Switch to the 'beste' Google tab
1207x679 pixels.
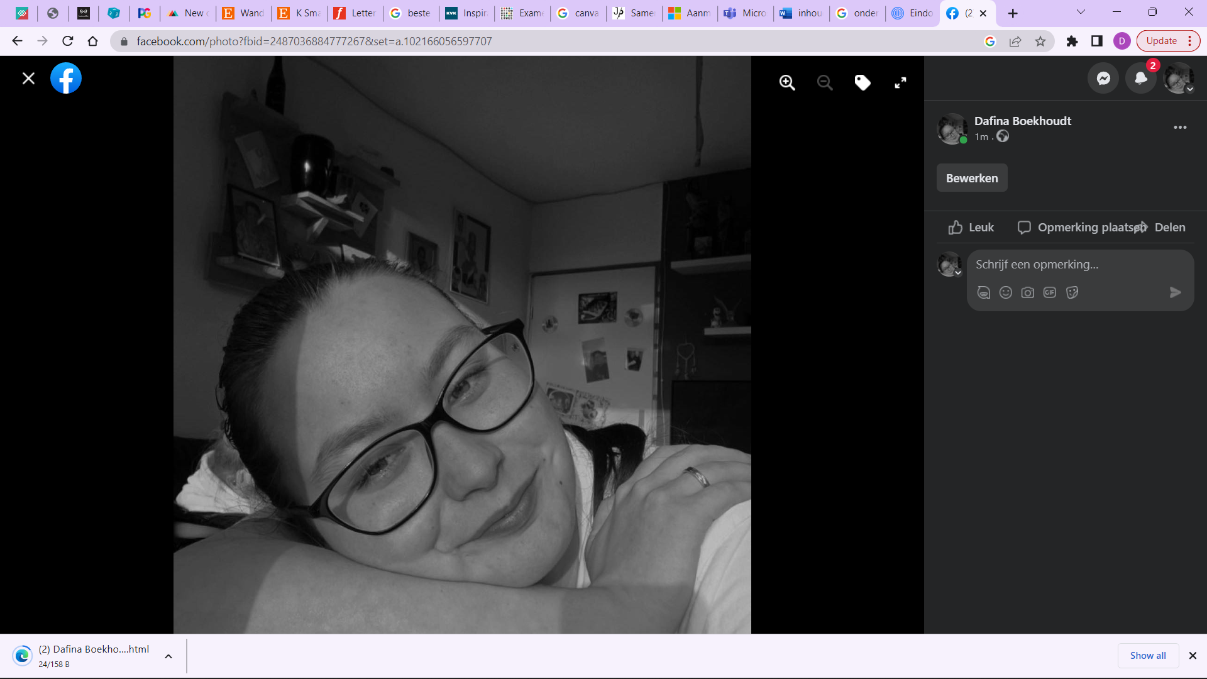tap(411, 13)
